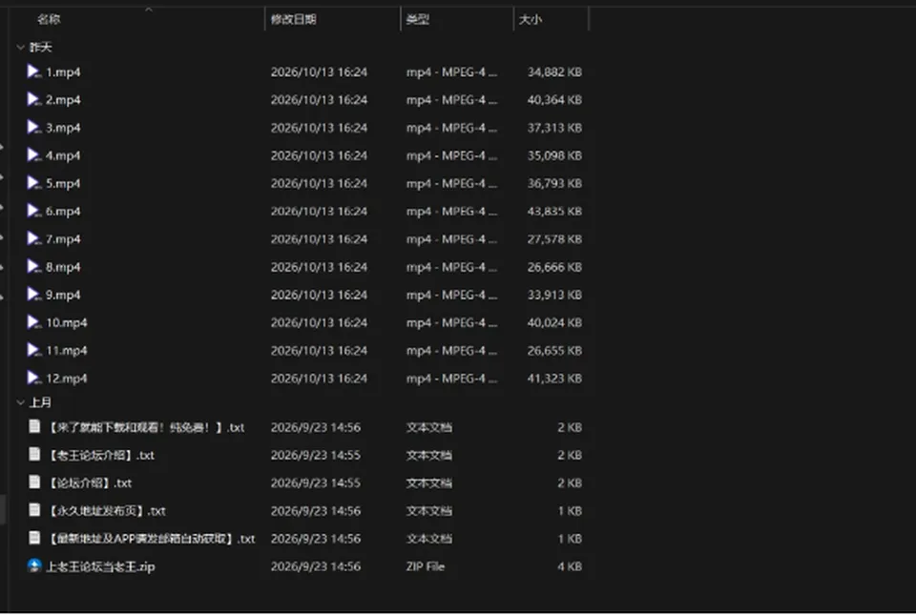
Task: Select the file name 【永久地址发布页】.txt
Action: click(107, 511)
